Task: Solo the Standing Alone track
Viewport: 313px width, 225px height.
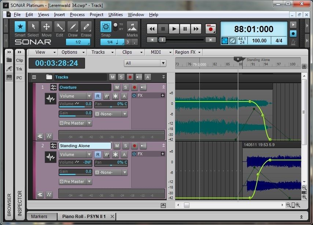Action: 125,146
